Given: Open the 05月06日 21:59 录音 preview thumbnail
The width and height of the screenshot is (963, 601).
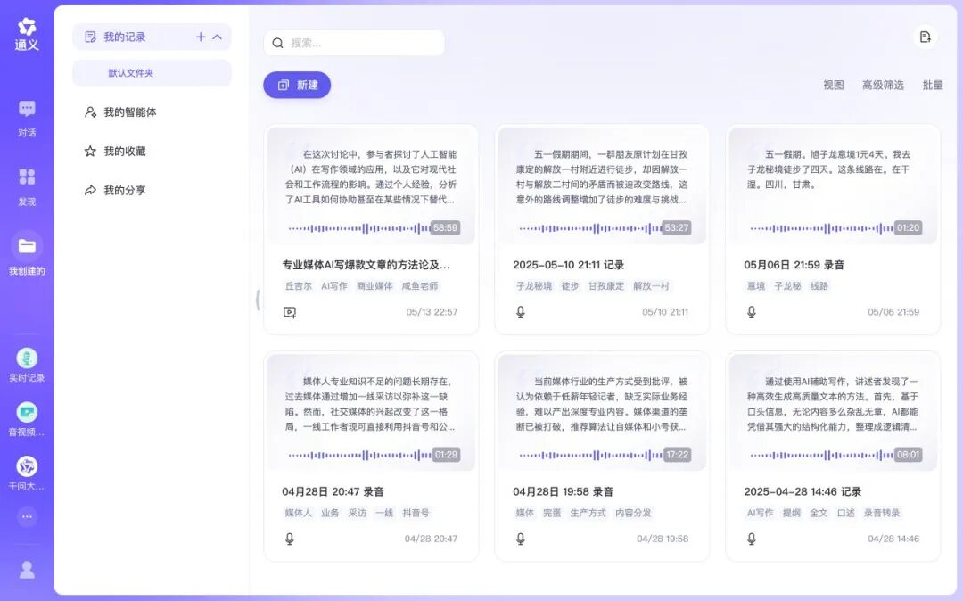Looking at the screenshot, I should [833, 186].
